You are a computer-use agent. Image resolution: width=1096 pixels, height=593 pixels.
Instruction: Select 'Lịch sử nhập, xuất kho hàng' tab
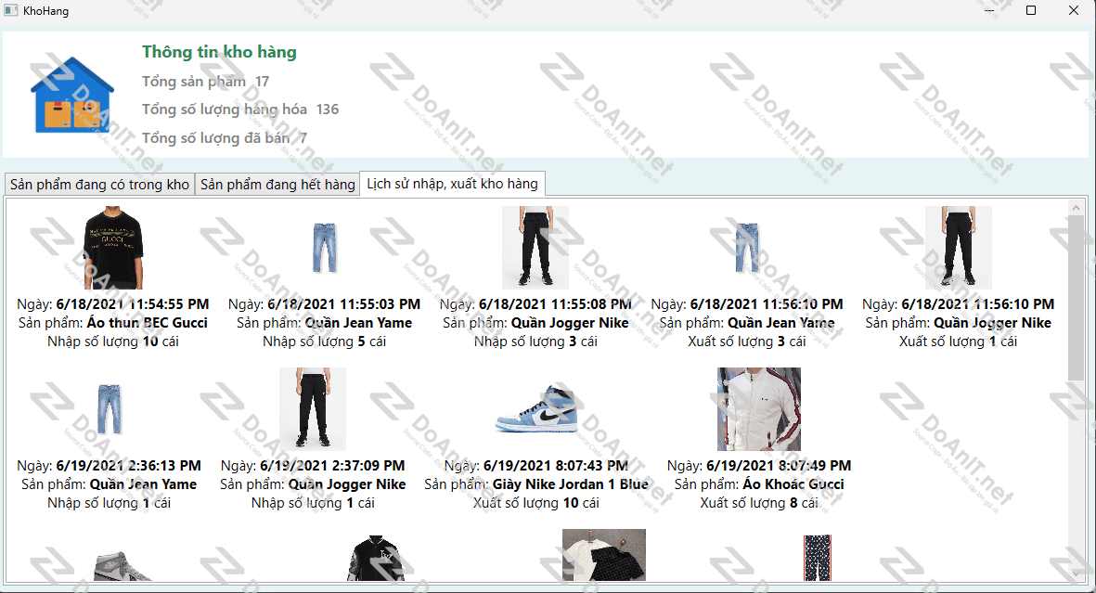452,183
